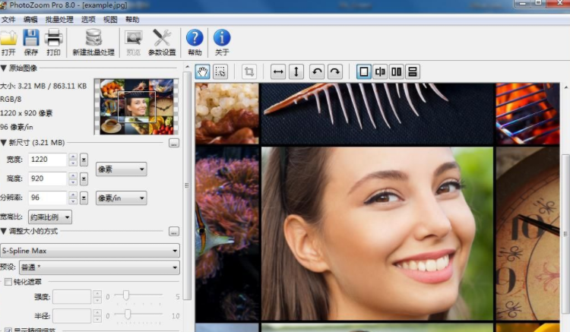Viewport: 570px width, 332px height.
Task: Open the 帮助 (Help) menu
Action: (x=132, y=20)
